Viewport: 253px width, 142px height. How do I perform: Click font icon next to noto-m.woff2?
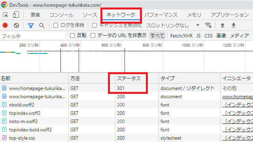[4, 121]
